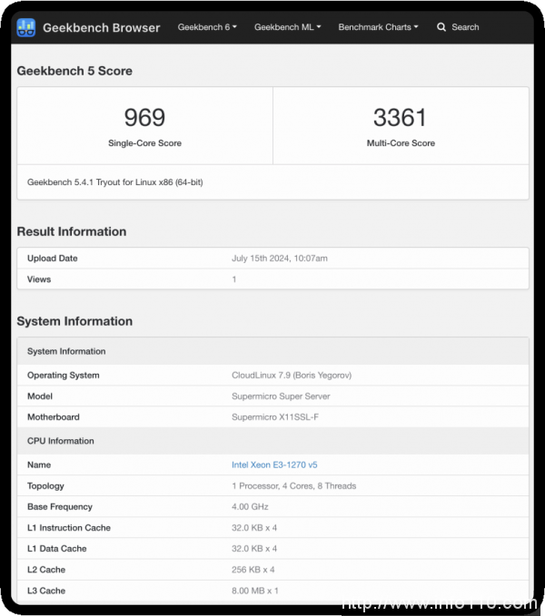Click the magnifying glass search icon
Viewport: 545px width, 616px height.
coord(441,27)
